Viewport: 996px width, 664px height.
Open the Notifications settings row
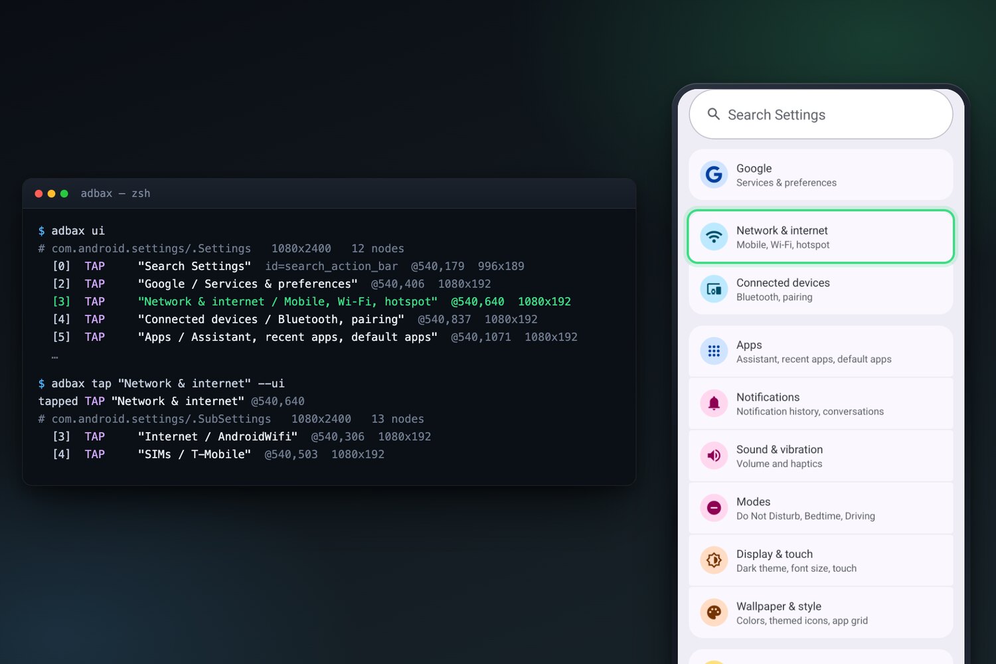(x=821, y=403)
